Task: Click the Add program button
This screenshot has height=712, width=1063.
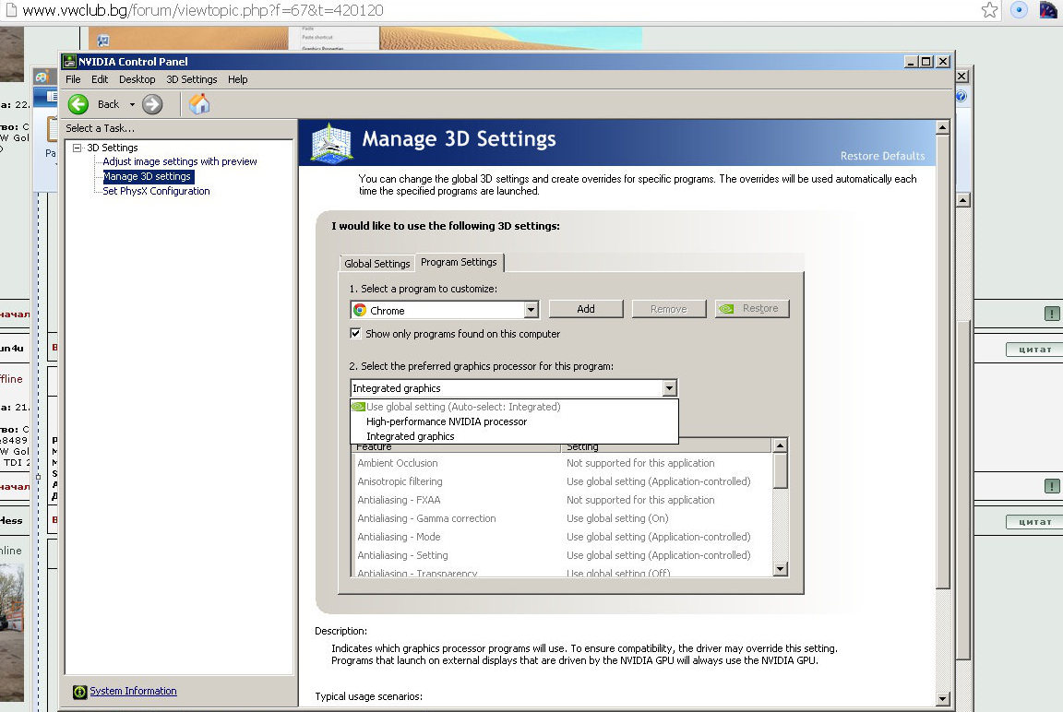Action: [x=586, y=309]
